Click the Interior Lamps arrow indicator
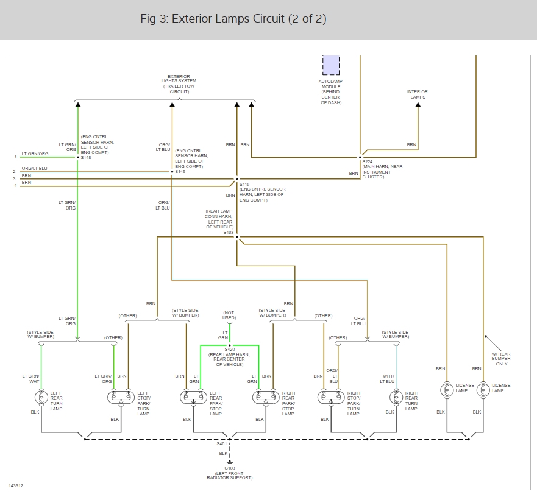The image size is (537, 500). 418,105
